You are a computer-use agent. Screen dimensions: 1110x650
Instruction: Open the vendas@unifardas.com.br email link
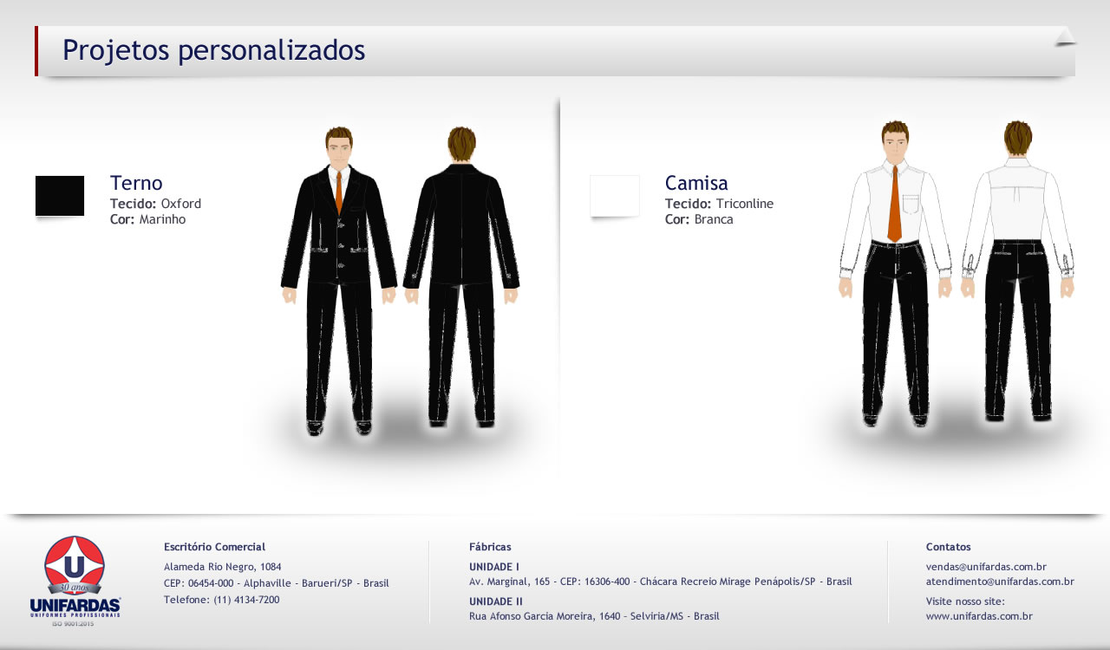click(x=986, y=567)
